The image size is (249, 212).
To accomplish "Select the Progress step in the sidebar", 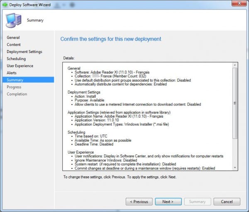I will coord(14,87).
